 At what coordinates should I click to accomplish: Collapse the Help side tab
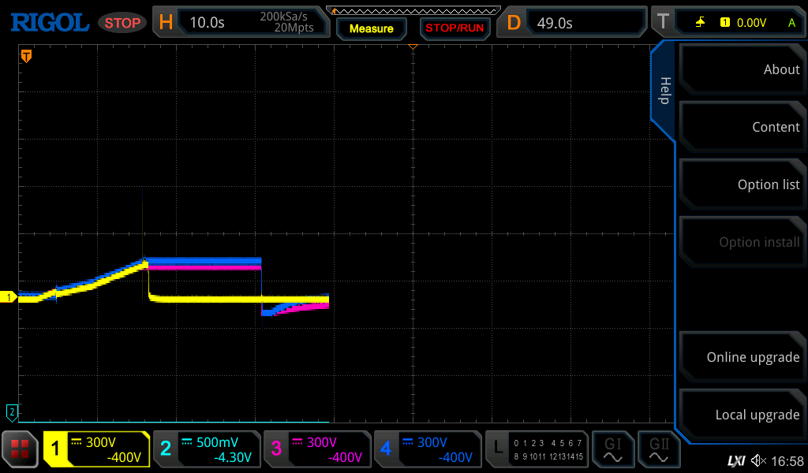pos(664,91)
